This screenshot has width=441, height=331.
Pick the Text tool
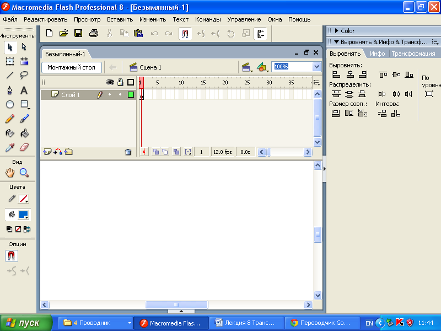(24, 90)
